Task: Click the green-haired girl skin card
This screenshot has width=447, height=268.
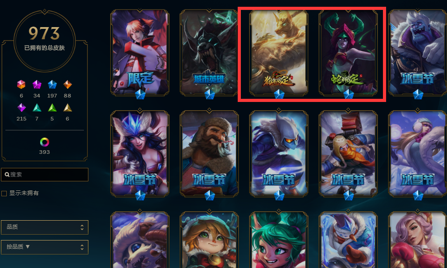Action: (278, 240)
